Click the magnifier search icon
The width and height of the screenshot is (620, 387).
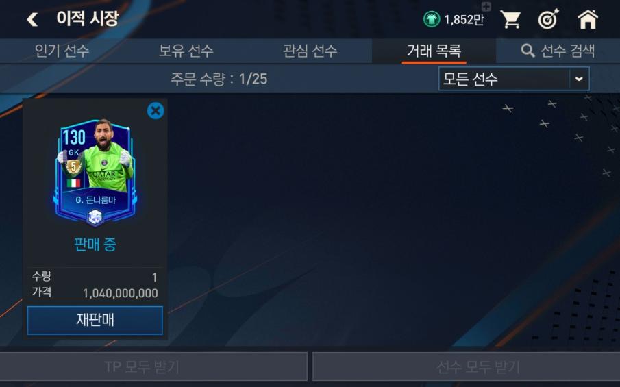tap(528, 51)
